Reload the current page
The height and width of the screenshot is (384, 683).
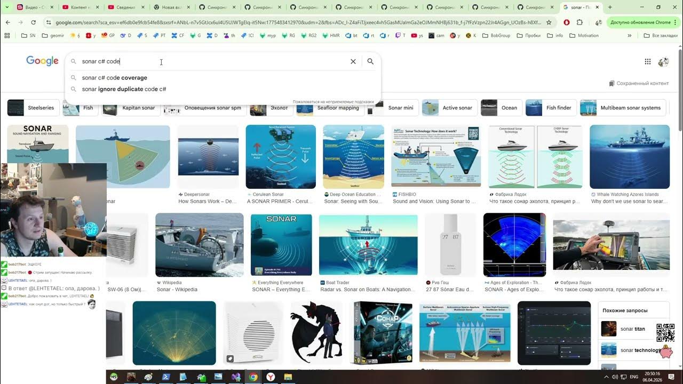[33, 22]
